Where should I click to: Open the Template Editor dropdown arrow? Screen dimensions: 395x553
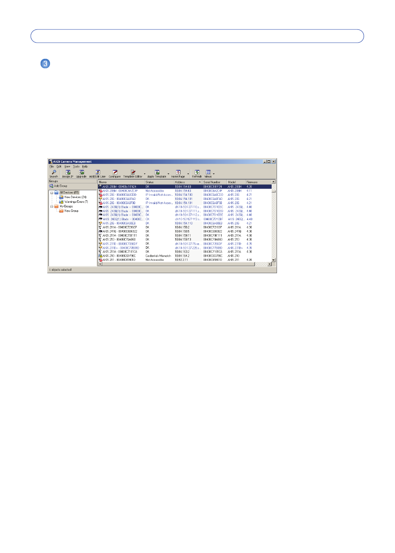(145, 174)
